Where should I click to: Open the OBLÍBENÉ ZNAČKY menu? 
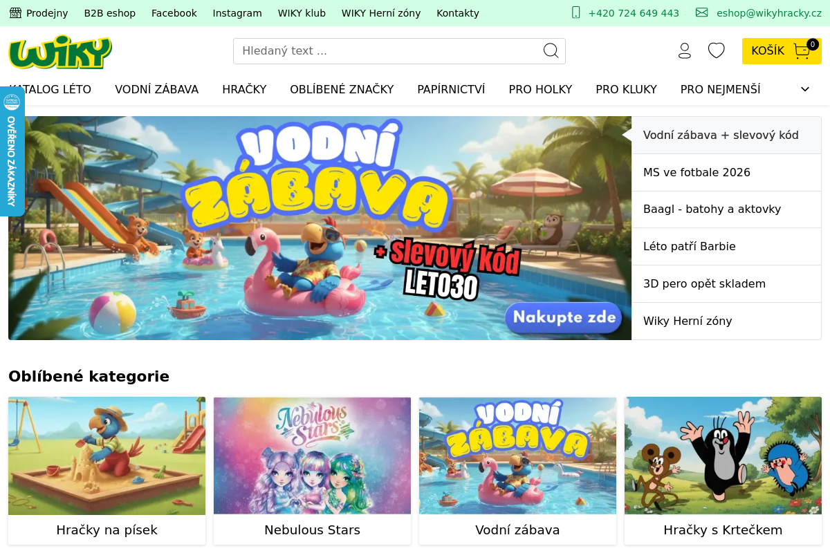click(x=342, y=89)
